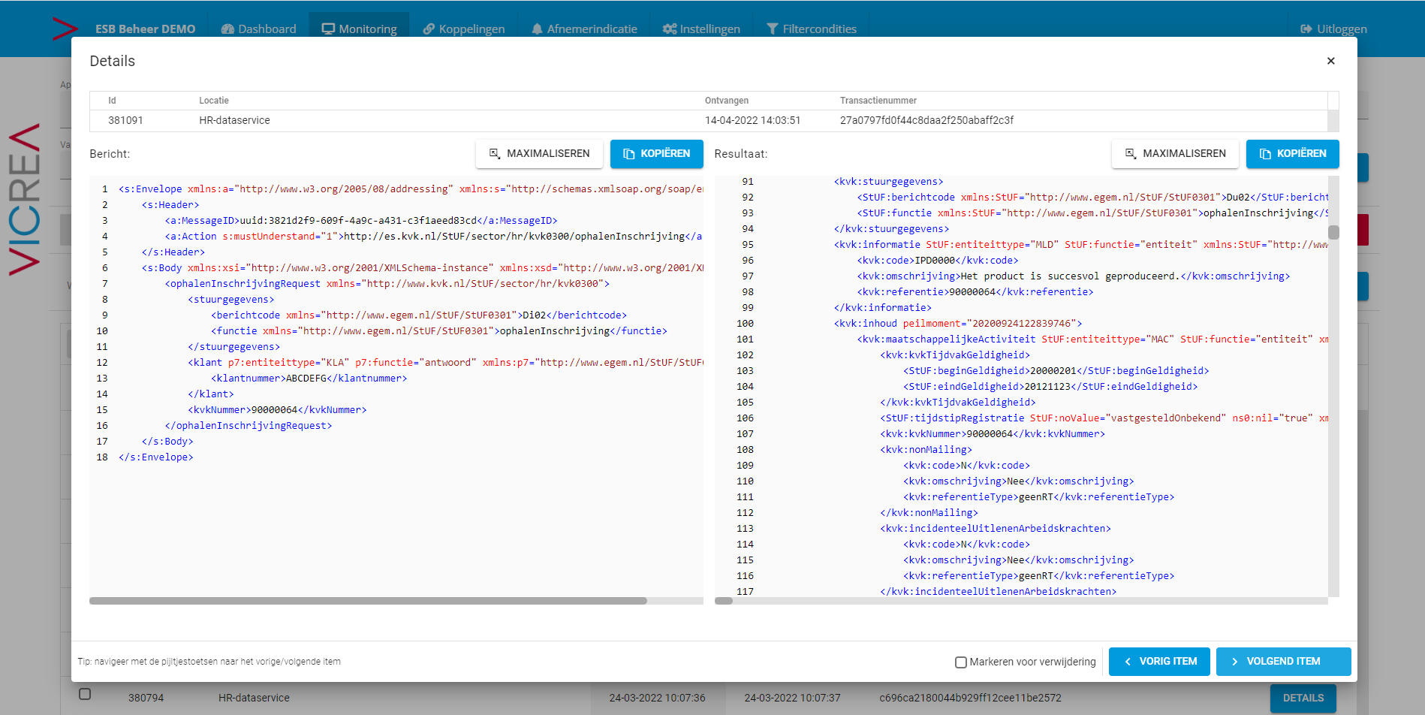Click the Afnemerindicatie bell icon
Image resolution: width=1425 pixels, height=715 pixels.
coord(537,29)
